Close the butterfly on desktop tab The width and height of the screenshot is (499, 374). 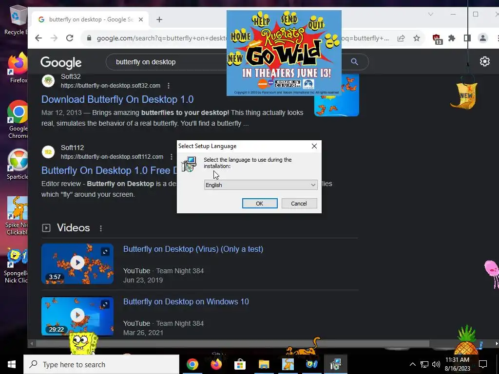[x=141, y=19]
